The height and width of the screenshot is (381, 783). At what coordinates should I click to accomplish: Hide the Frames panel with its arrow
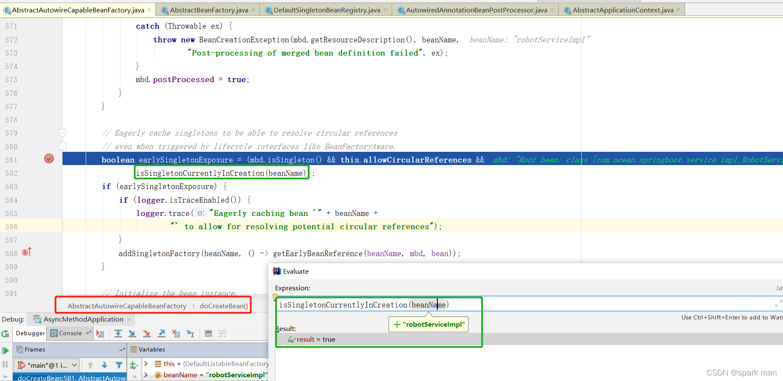tap(122, 349)
